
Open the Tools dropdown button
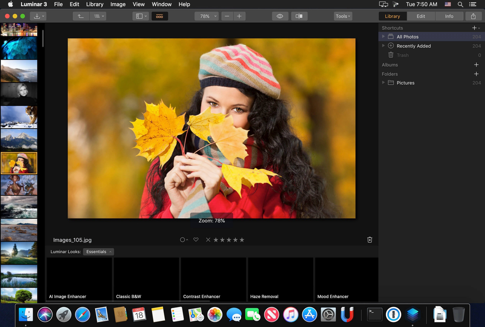(x=343, y=16)
